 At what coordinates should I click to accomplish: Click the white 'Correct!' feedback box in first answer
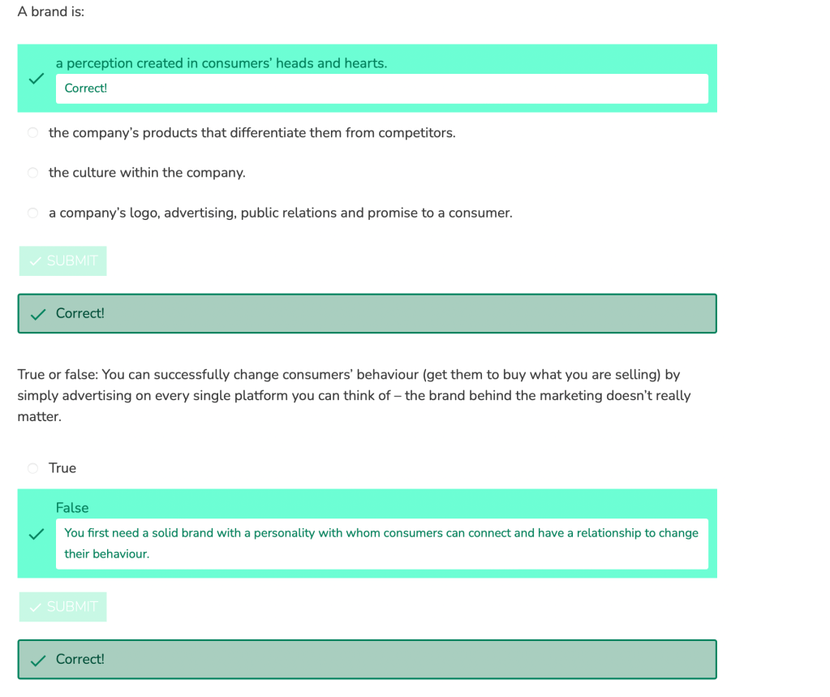(381, 88)
